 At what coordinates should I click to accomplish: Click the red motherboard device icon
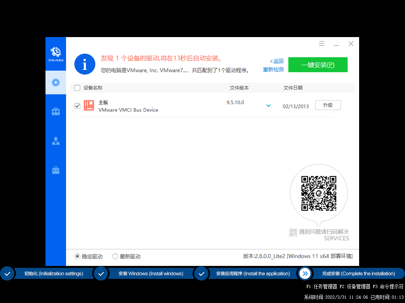[x=89, y=105]
